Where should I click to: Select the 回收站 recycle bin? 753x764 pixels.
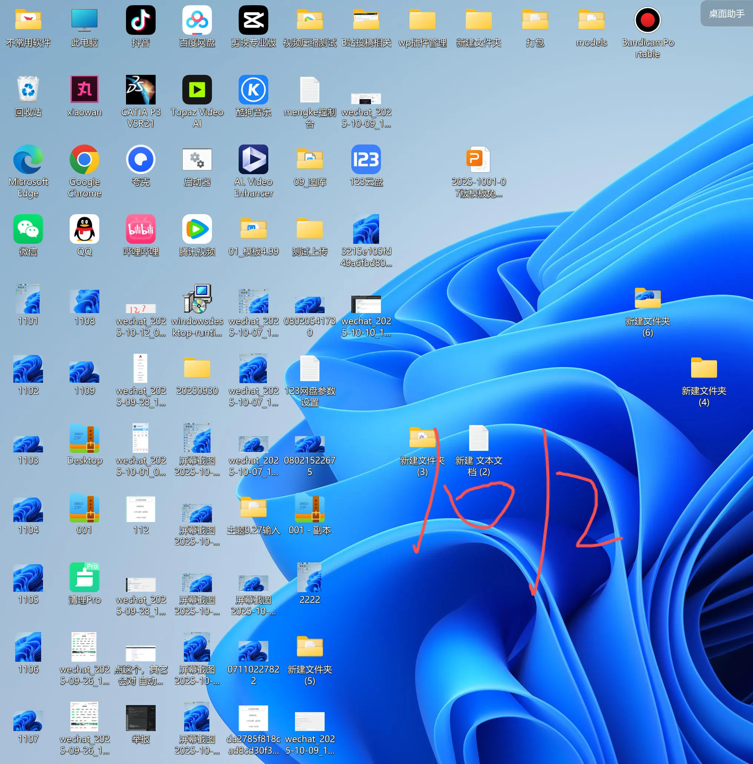point(28,90)
